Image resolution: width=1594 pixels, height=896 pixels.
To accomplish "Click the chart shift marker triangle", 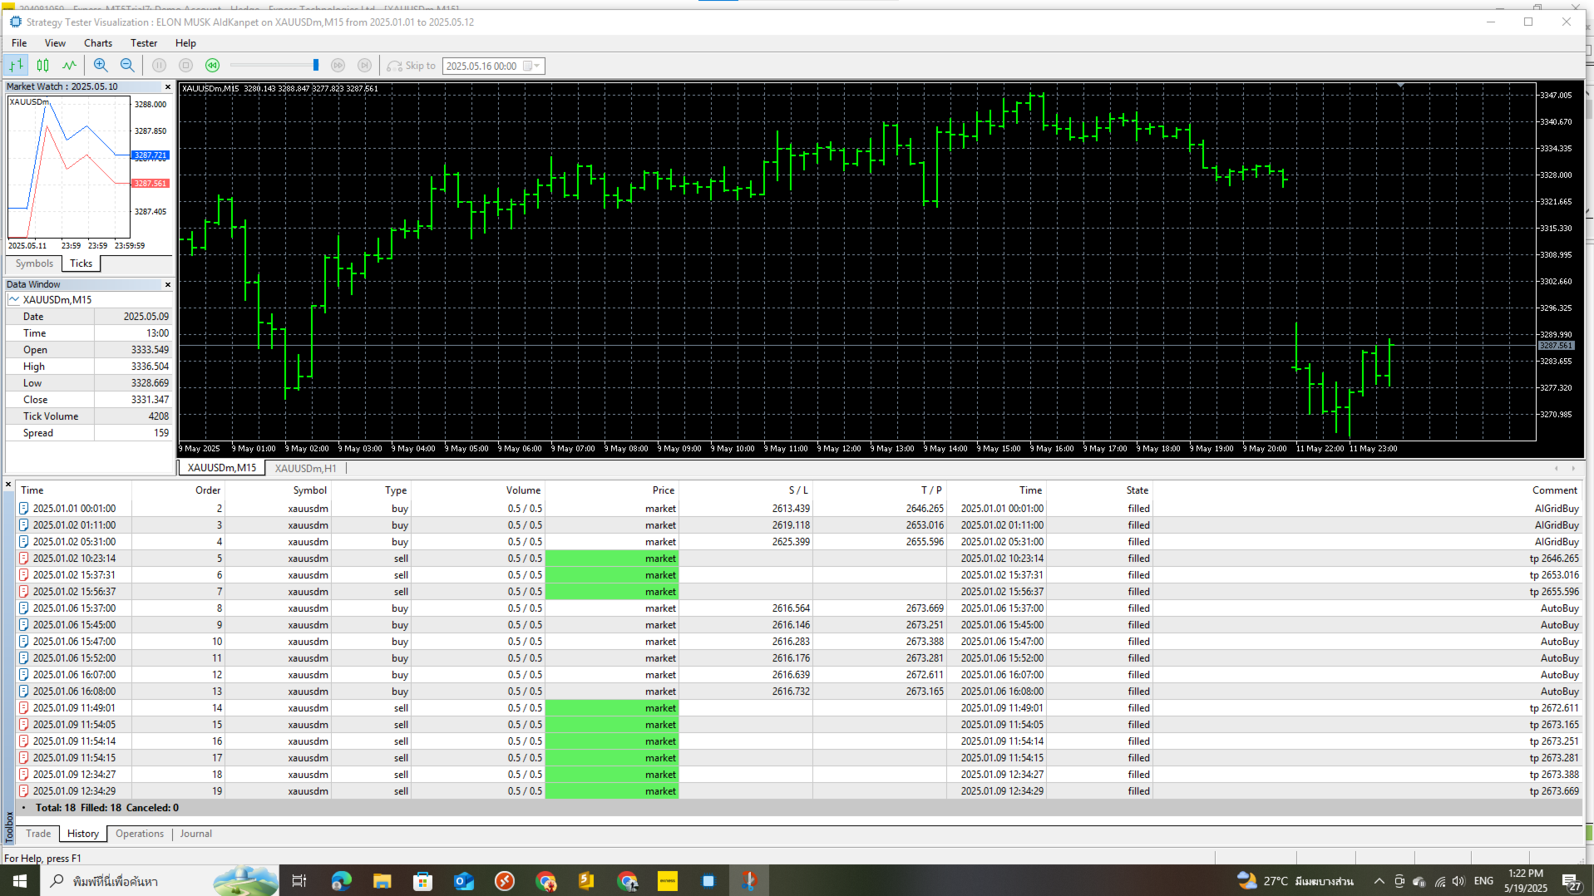I will (1401, 86).
